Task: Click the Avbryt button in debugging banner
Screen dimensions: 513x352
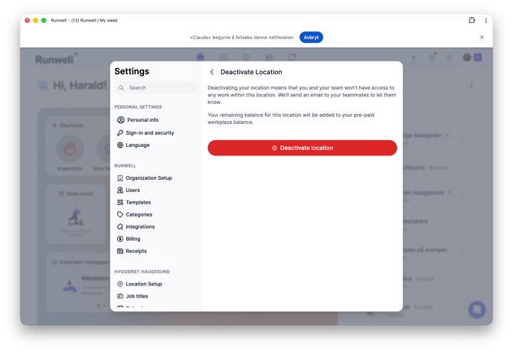Action: (311, 37)
